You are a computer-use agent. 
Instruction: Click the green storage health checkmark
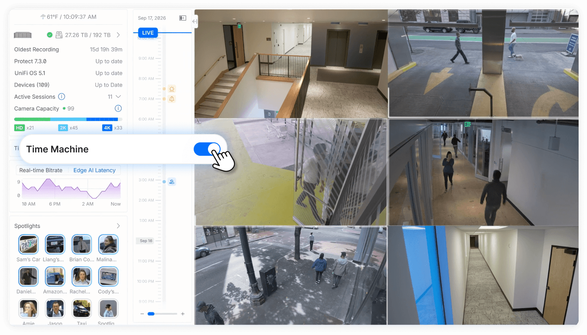(49, 35)
